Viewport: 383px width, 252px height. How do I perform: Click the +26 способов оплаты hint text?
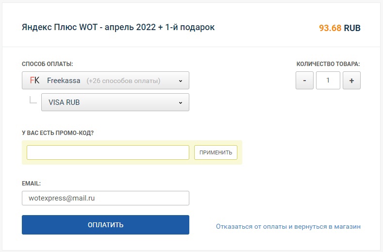pos(123,81)
